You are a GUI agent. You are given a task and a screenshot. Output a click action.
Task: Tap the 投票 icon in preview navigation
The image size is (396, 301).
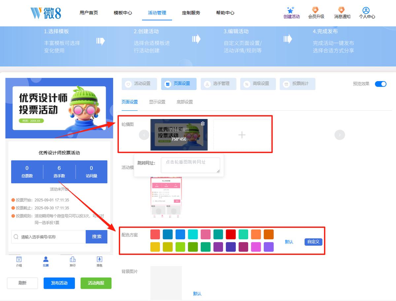[x=46, y=259]
